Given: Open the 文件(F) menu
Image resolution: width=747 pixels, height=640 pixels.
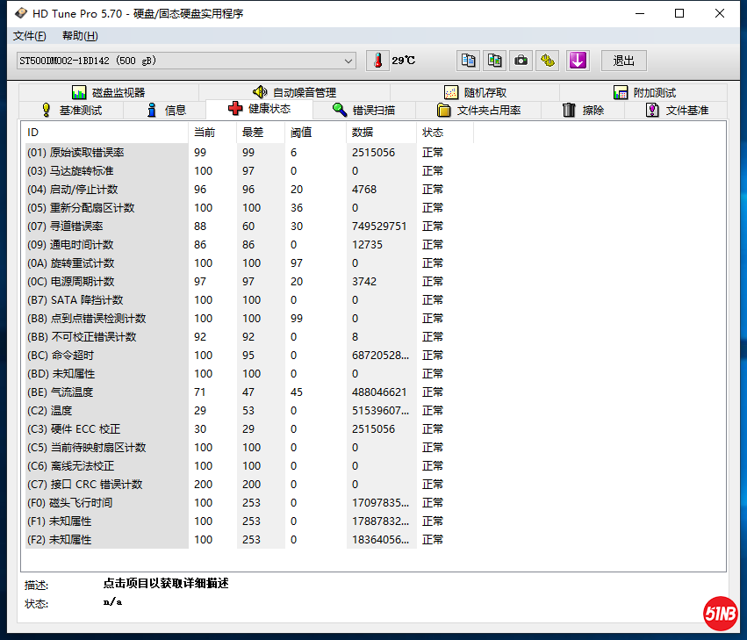Looking at the screenshot, I should tap(30, 36).
